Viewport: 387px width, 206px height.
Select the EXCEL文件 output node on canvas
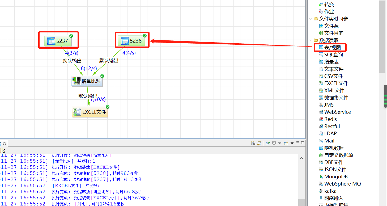point(90,112)
